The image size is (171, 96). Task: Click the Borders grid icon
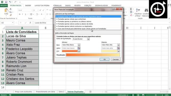point(31,14)
